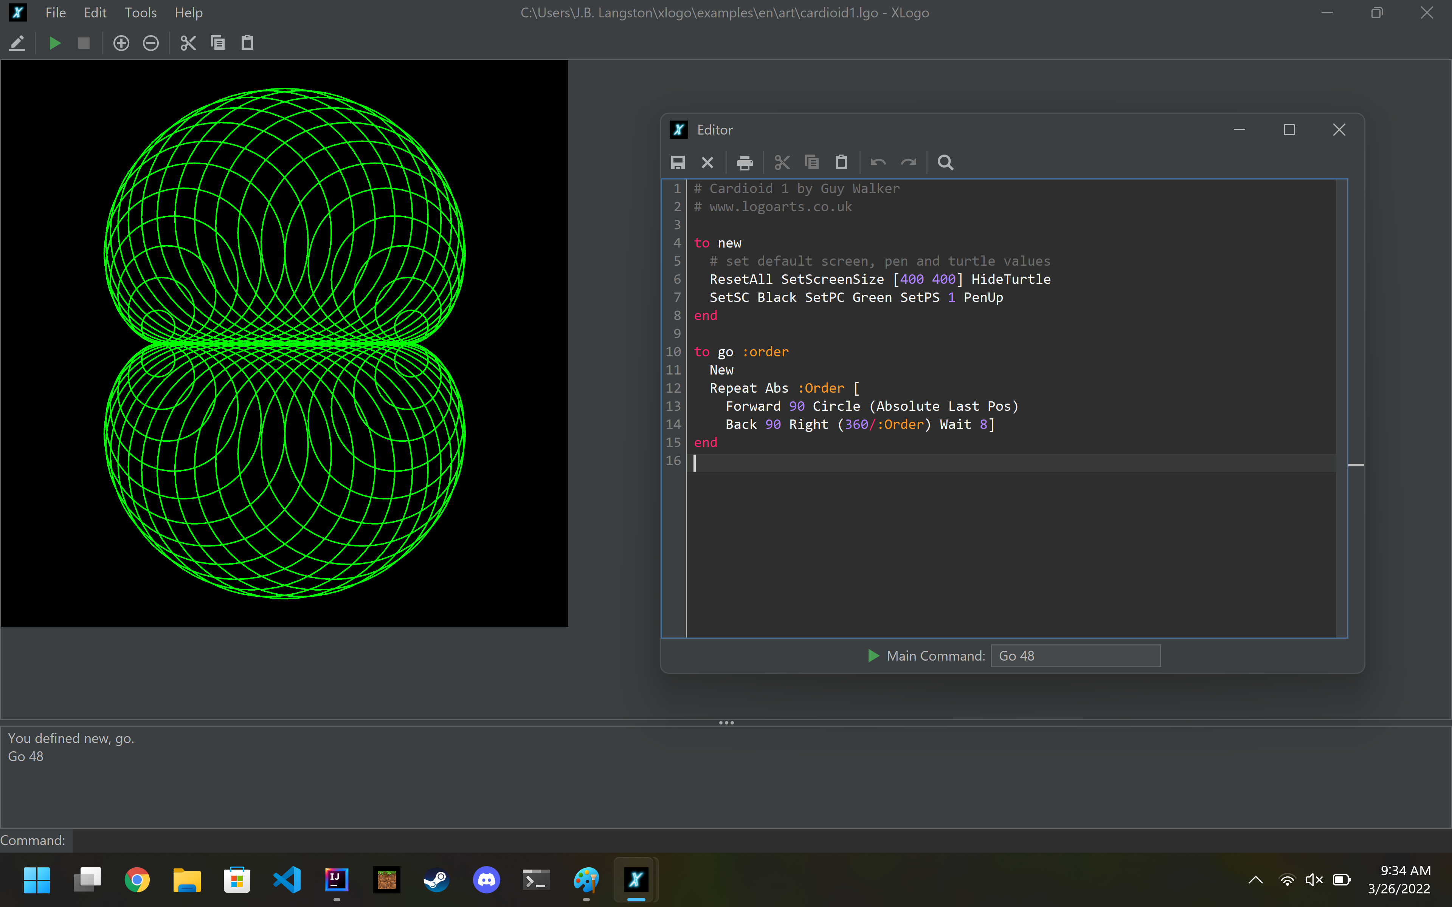Image resolution: width=1452 pixels, height=907 pixels.
Task: Click the three-dot history panel divider handle
Action: 726,723
